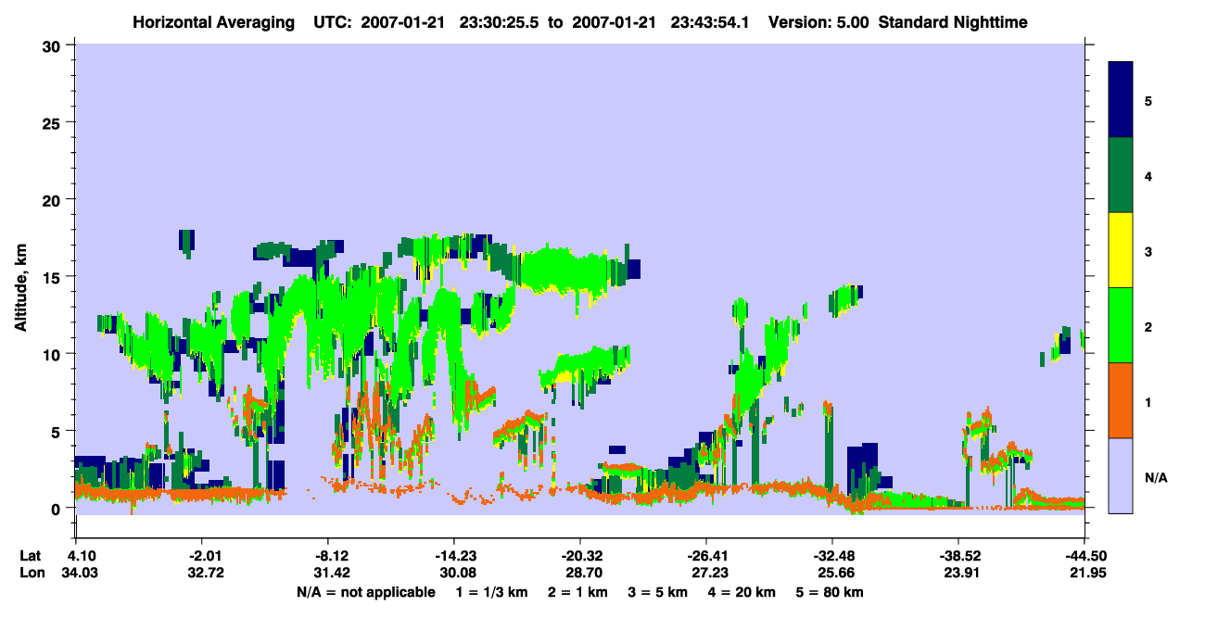1205x618 pixels.
Task: Click latitude value -8.12
Action: click(327, 557)
